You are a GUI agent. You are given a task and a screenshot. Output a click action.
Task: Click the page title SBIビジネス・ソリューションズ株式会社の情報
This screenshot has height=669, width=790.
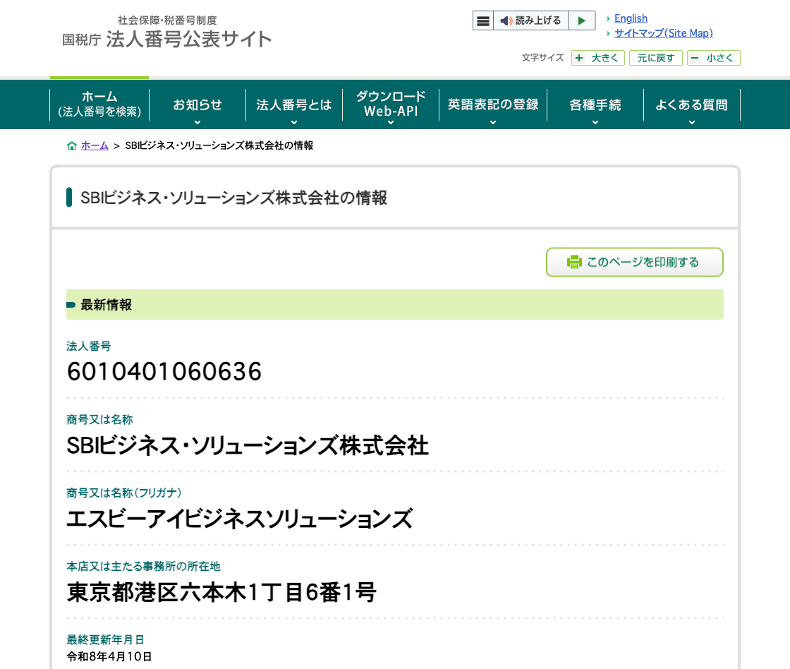pos(233,198)
